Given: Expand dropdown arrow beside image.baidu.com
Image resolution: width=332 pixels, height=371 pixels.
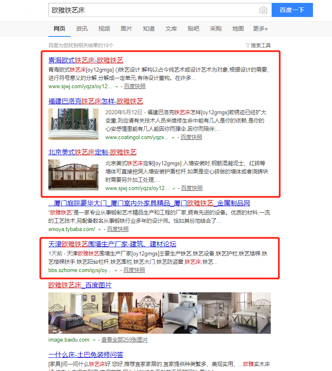Looking at the screenshot, I should click(94, 340).
